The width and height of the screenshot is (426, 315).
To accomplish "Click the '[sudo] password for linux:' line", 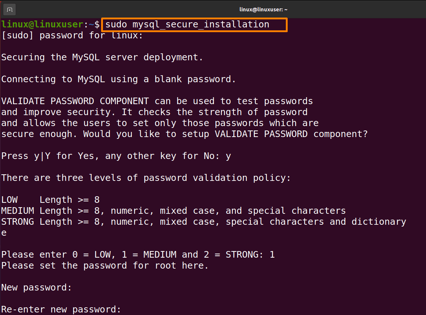I will coord(72,35).
